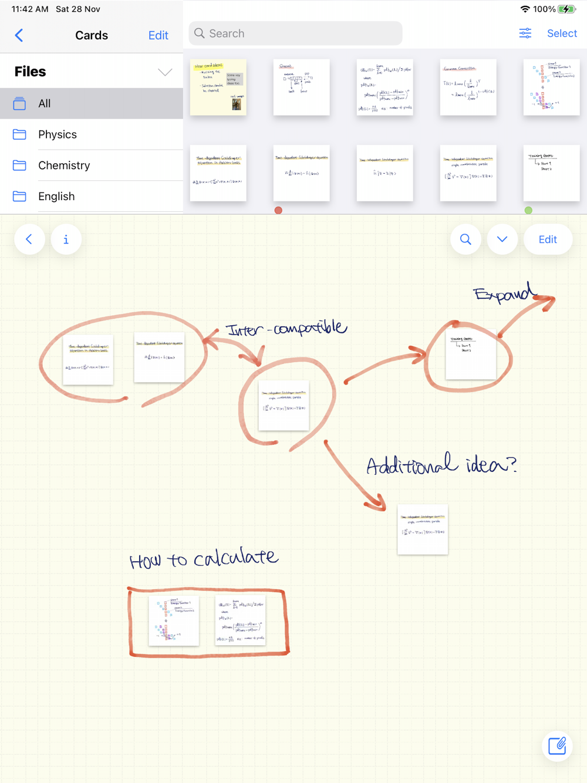Open the Gamma Correction card thumbnail
This screenshot has height=783, width=587.
(468, 87)
